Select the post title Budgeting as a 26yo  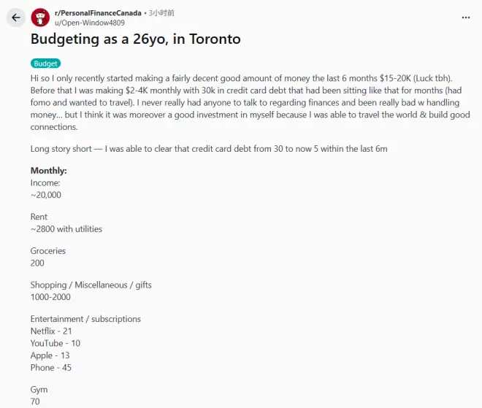[136, 39]
